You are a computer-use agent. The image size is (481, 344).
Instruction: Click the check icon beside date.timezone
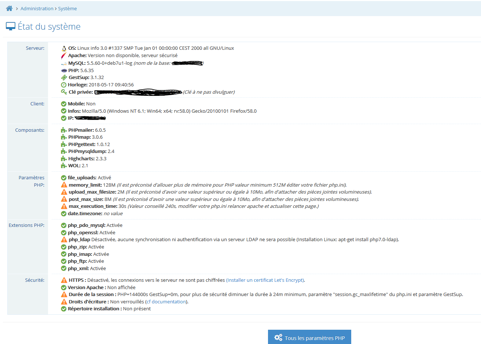click(63, 214)
